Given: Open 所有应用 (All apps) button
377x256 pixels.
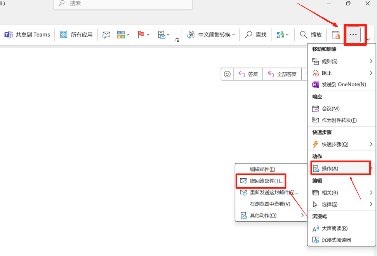Looking at the screenshot, I should [x=76, y=35].
